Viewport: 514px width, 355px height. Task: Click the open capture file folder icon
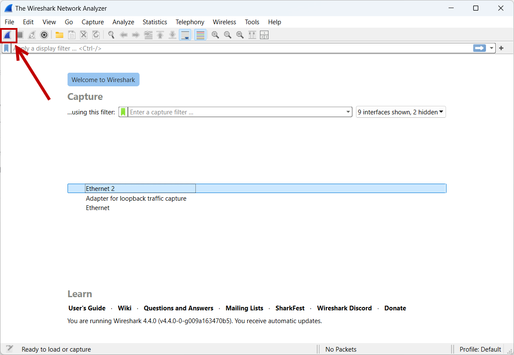(x=59, y=35)
